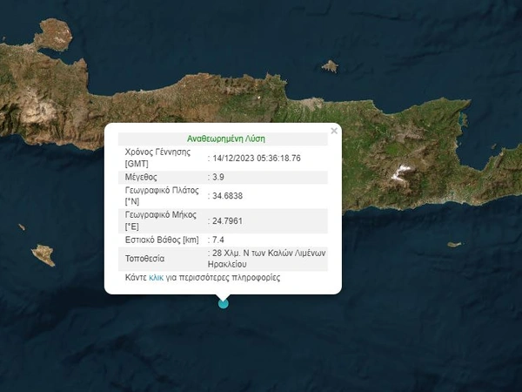Click the longitude value 24.7961

click(228, 220)
